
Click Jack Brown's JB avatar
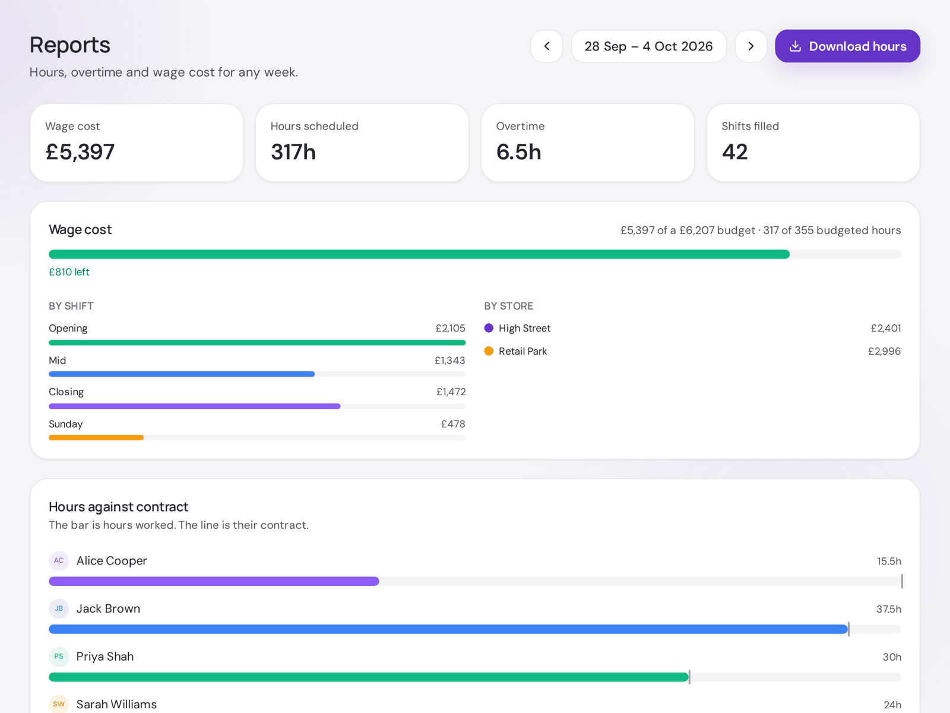tap(59, 608)
